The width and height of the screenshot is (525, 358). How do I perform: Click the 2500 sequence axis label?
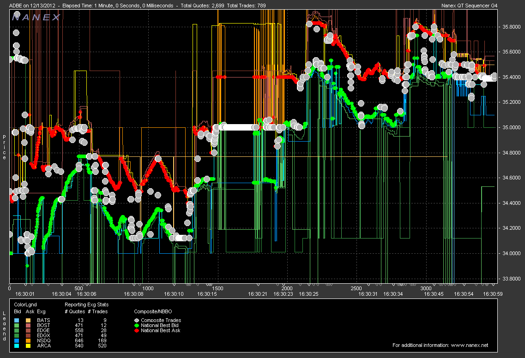[356, 288]
